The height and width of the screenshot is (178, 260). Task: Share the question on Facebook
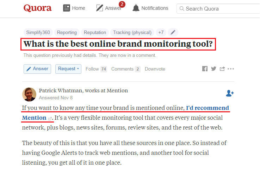205,69
